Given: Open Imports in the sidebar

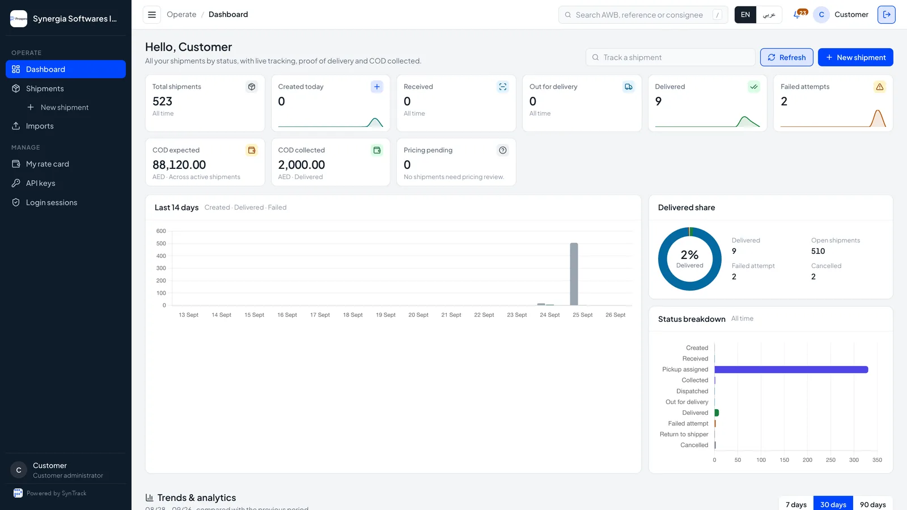Looking at the screenshot, I should (x=66, y=126).
